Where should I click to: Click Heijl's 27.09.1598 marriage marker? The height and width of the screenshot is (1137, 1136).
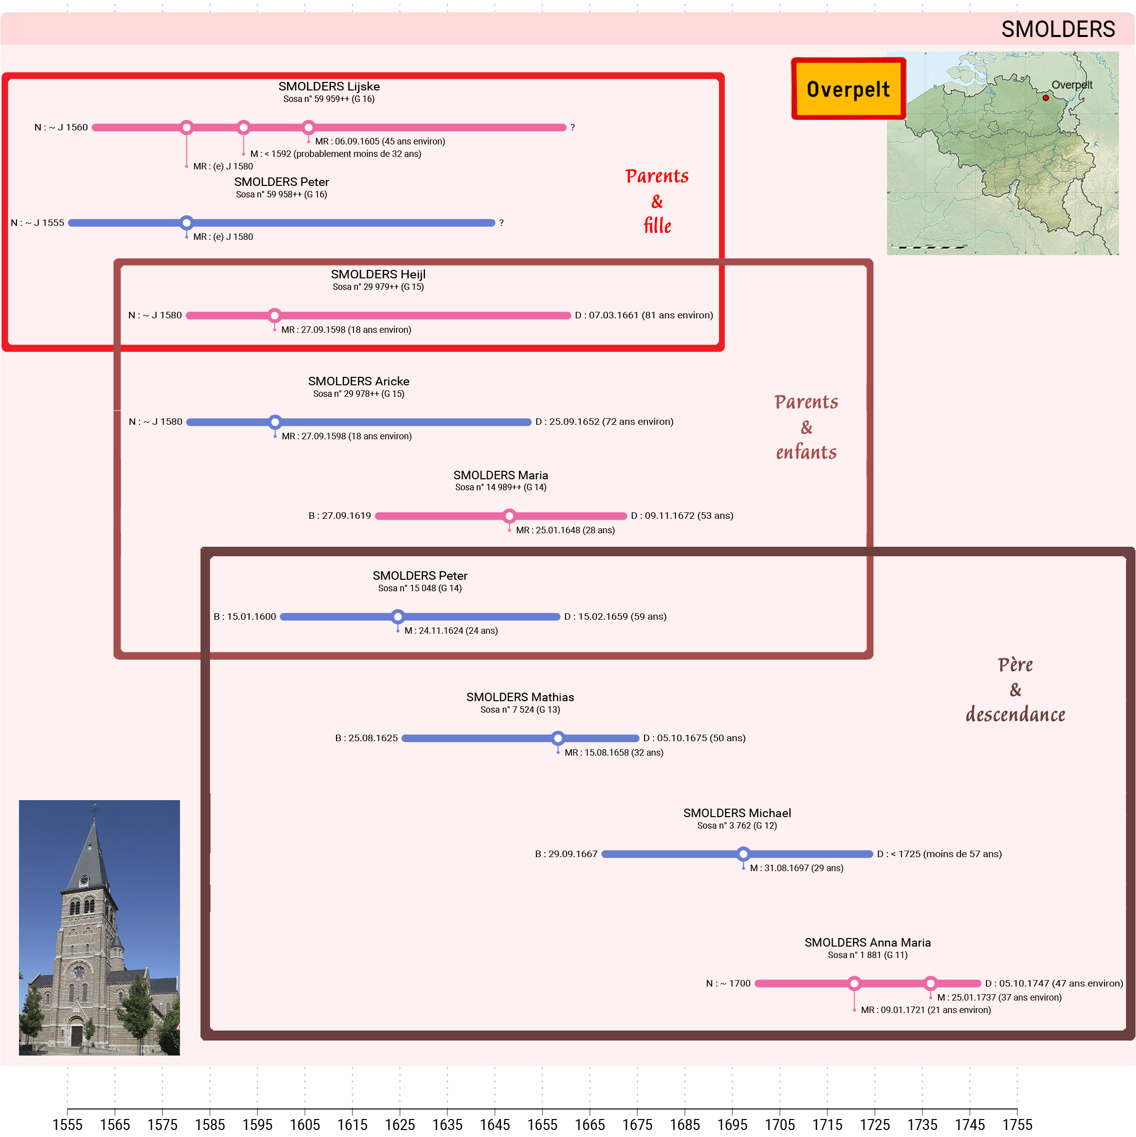tap(274, 315)
